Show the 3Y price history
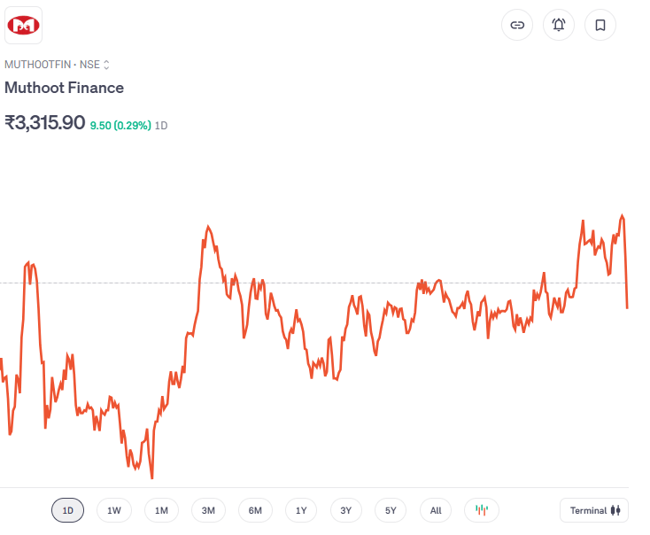 [x=346, y=510]
